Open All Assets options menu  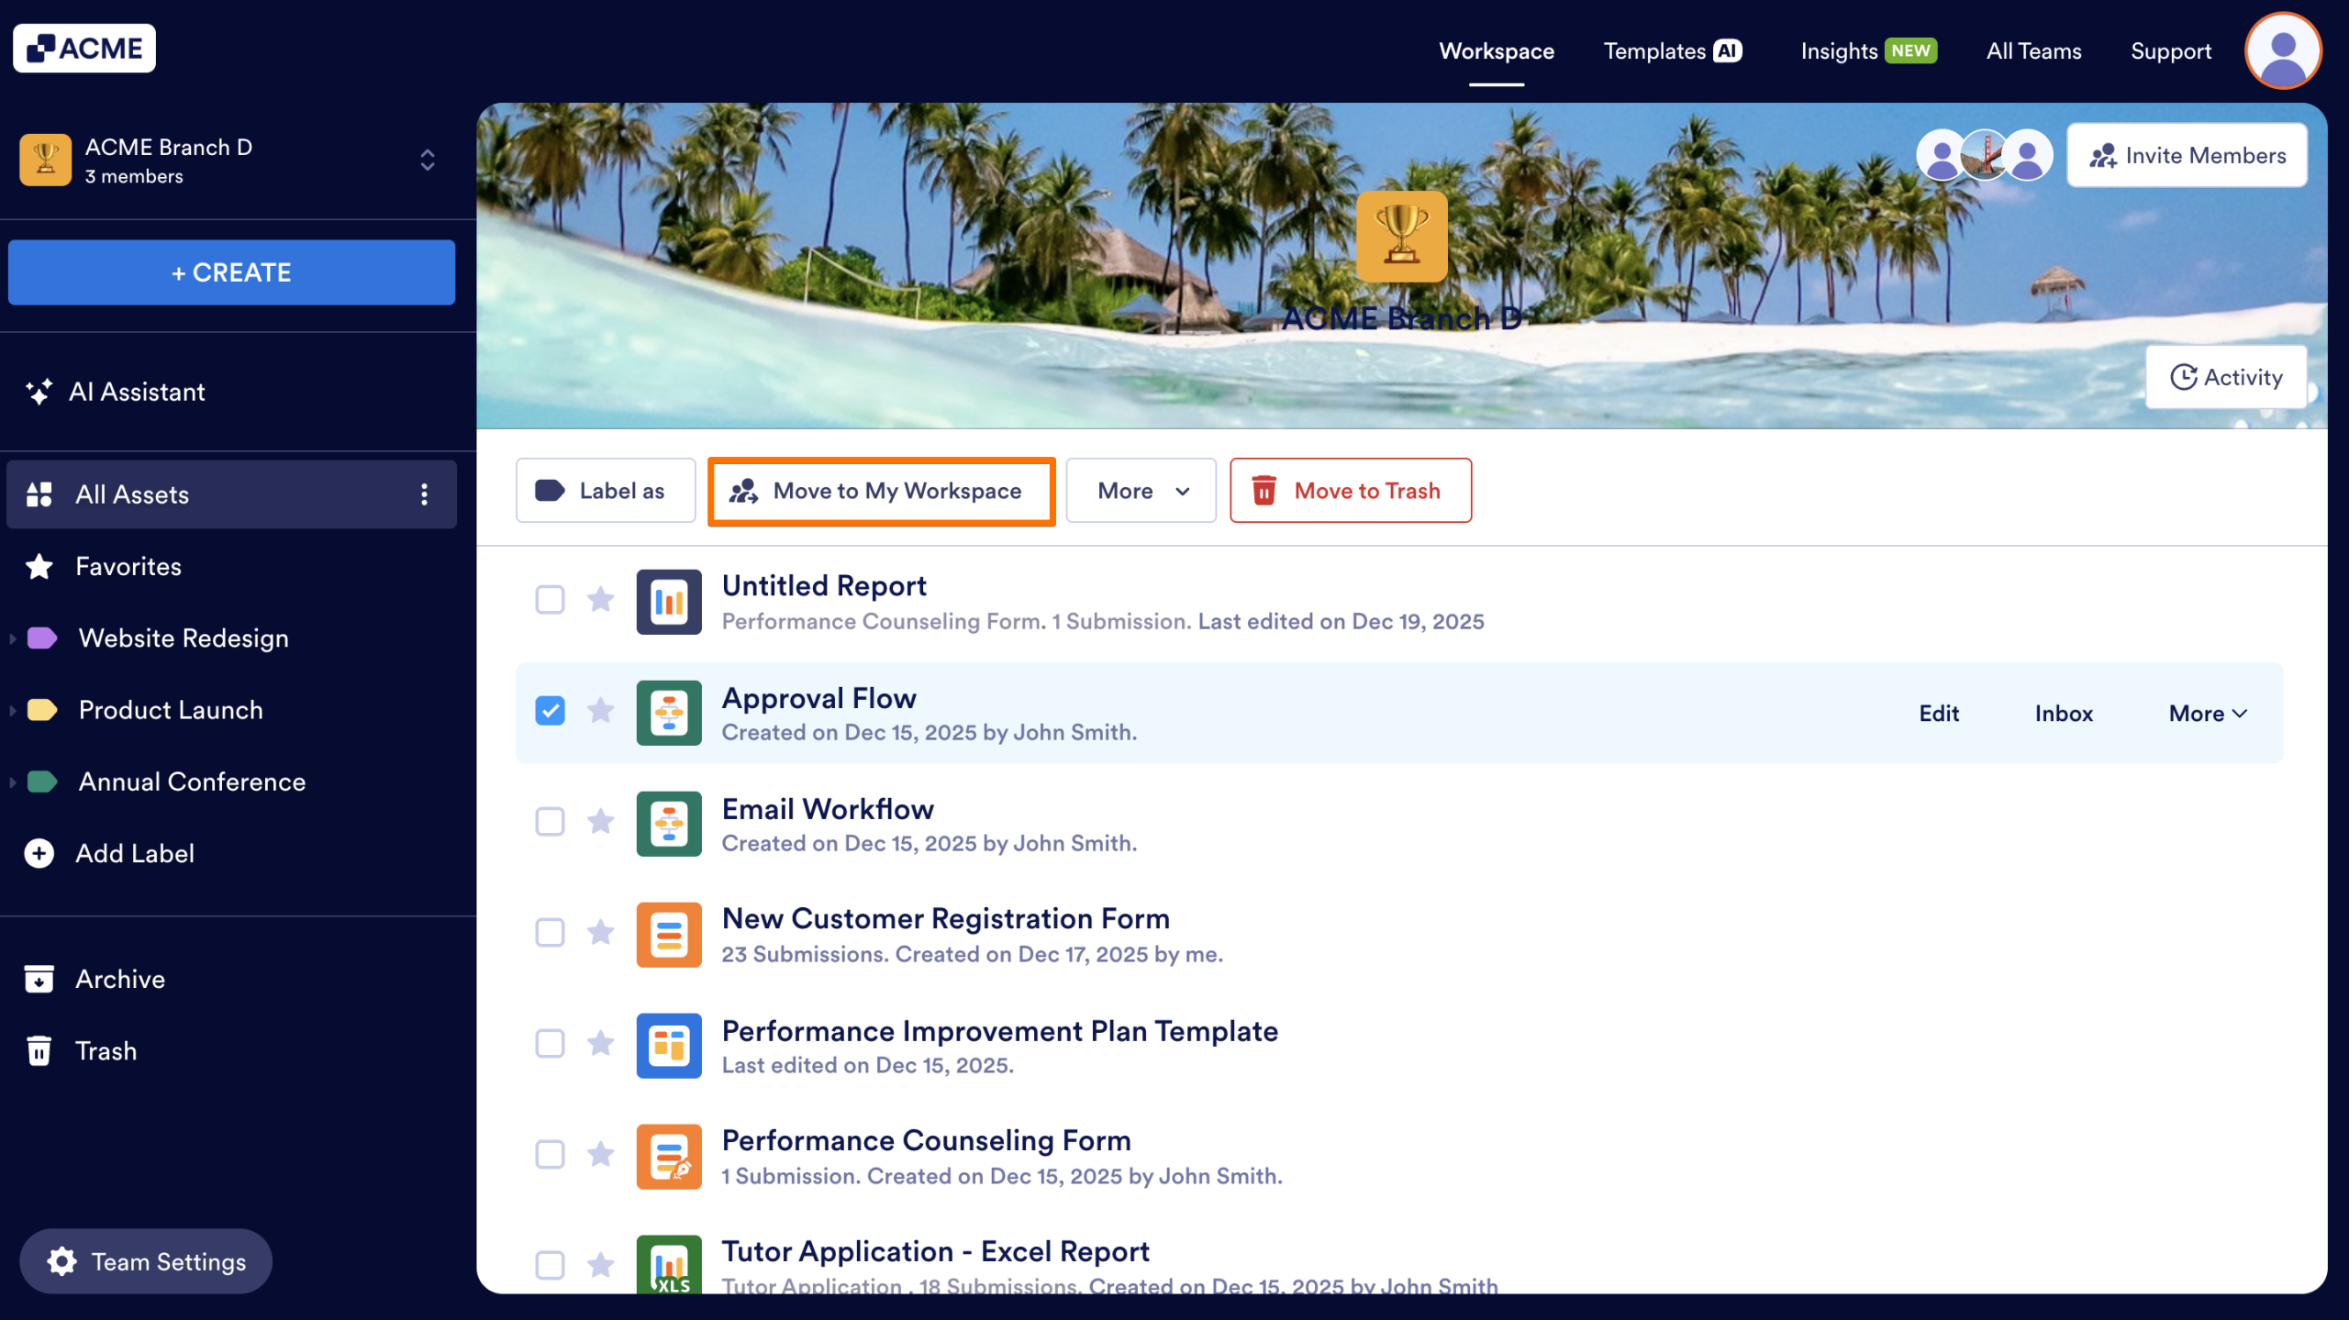pos(424,494)
